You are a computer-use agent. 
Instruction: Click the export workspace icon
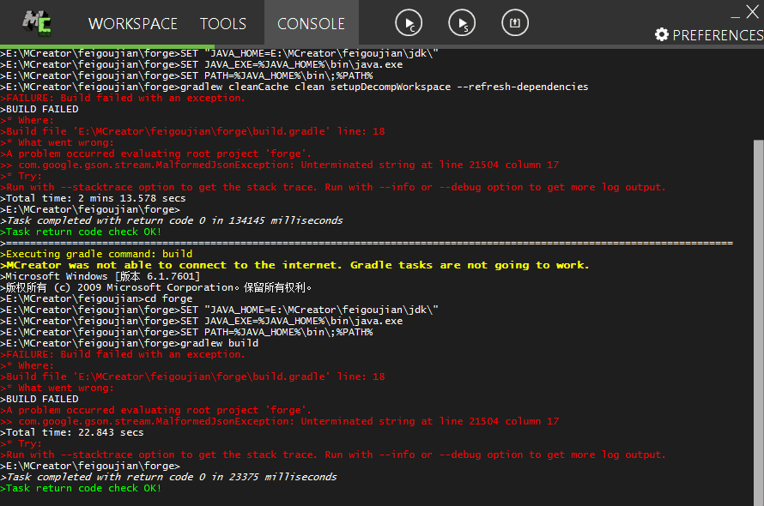(x=515, y=24)
